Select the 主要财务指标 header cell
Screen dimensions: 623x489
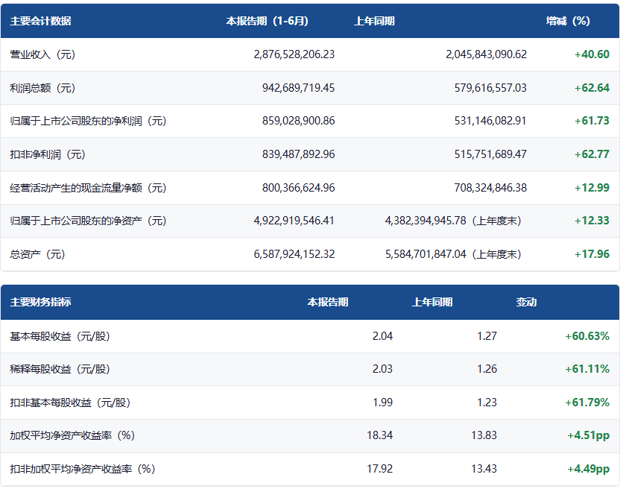(x=40, y=302)
